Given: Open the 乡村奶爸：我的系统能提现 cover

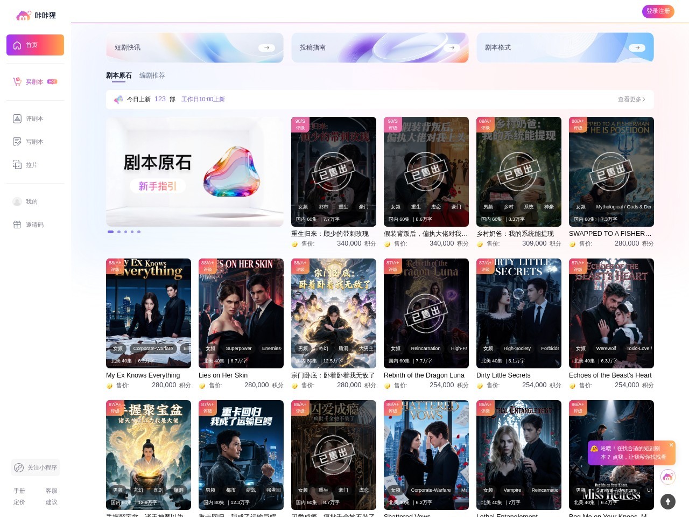Looking at the screenshot, I should pos(519,172).
